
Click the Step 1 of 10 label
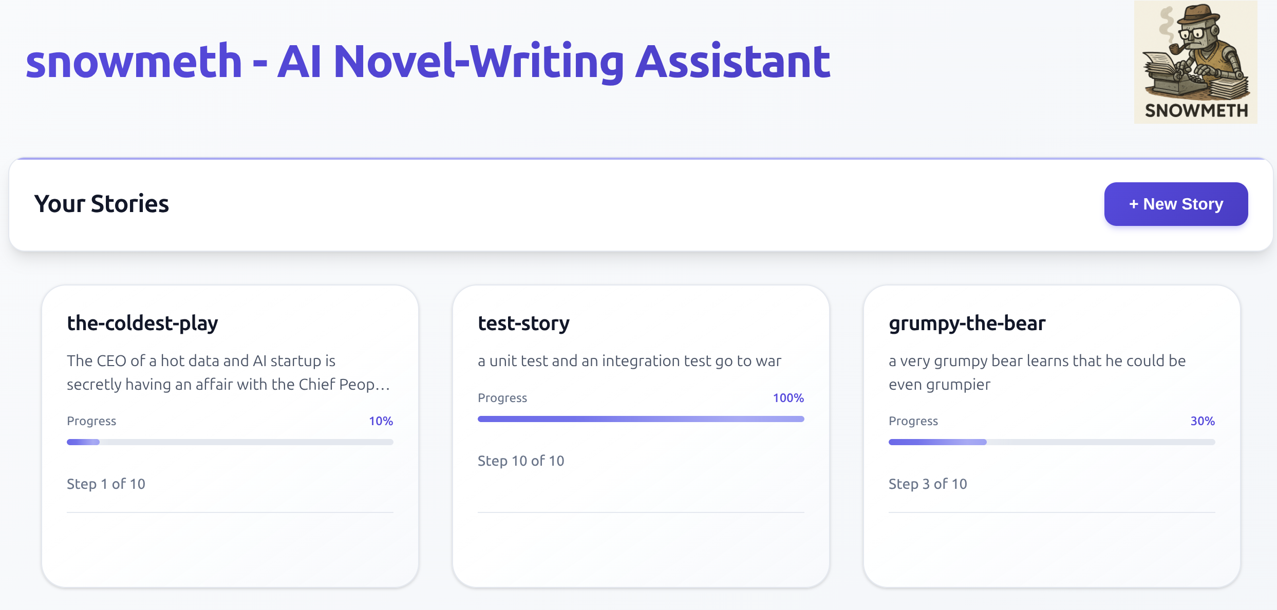tap(106, 484)
